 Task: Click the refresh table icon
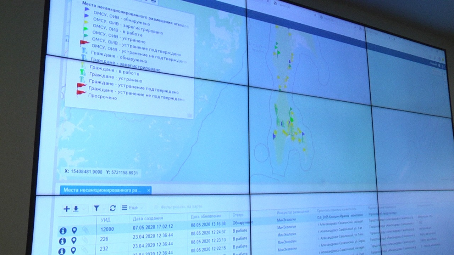point(113,208)
